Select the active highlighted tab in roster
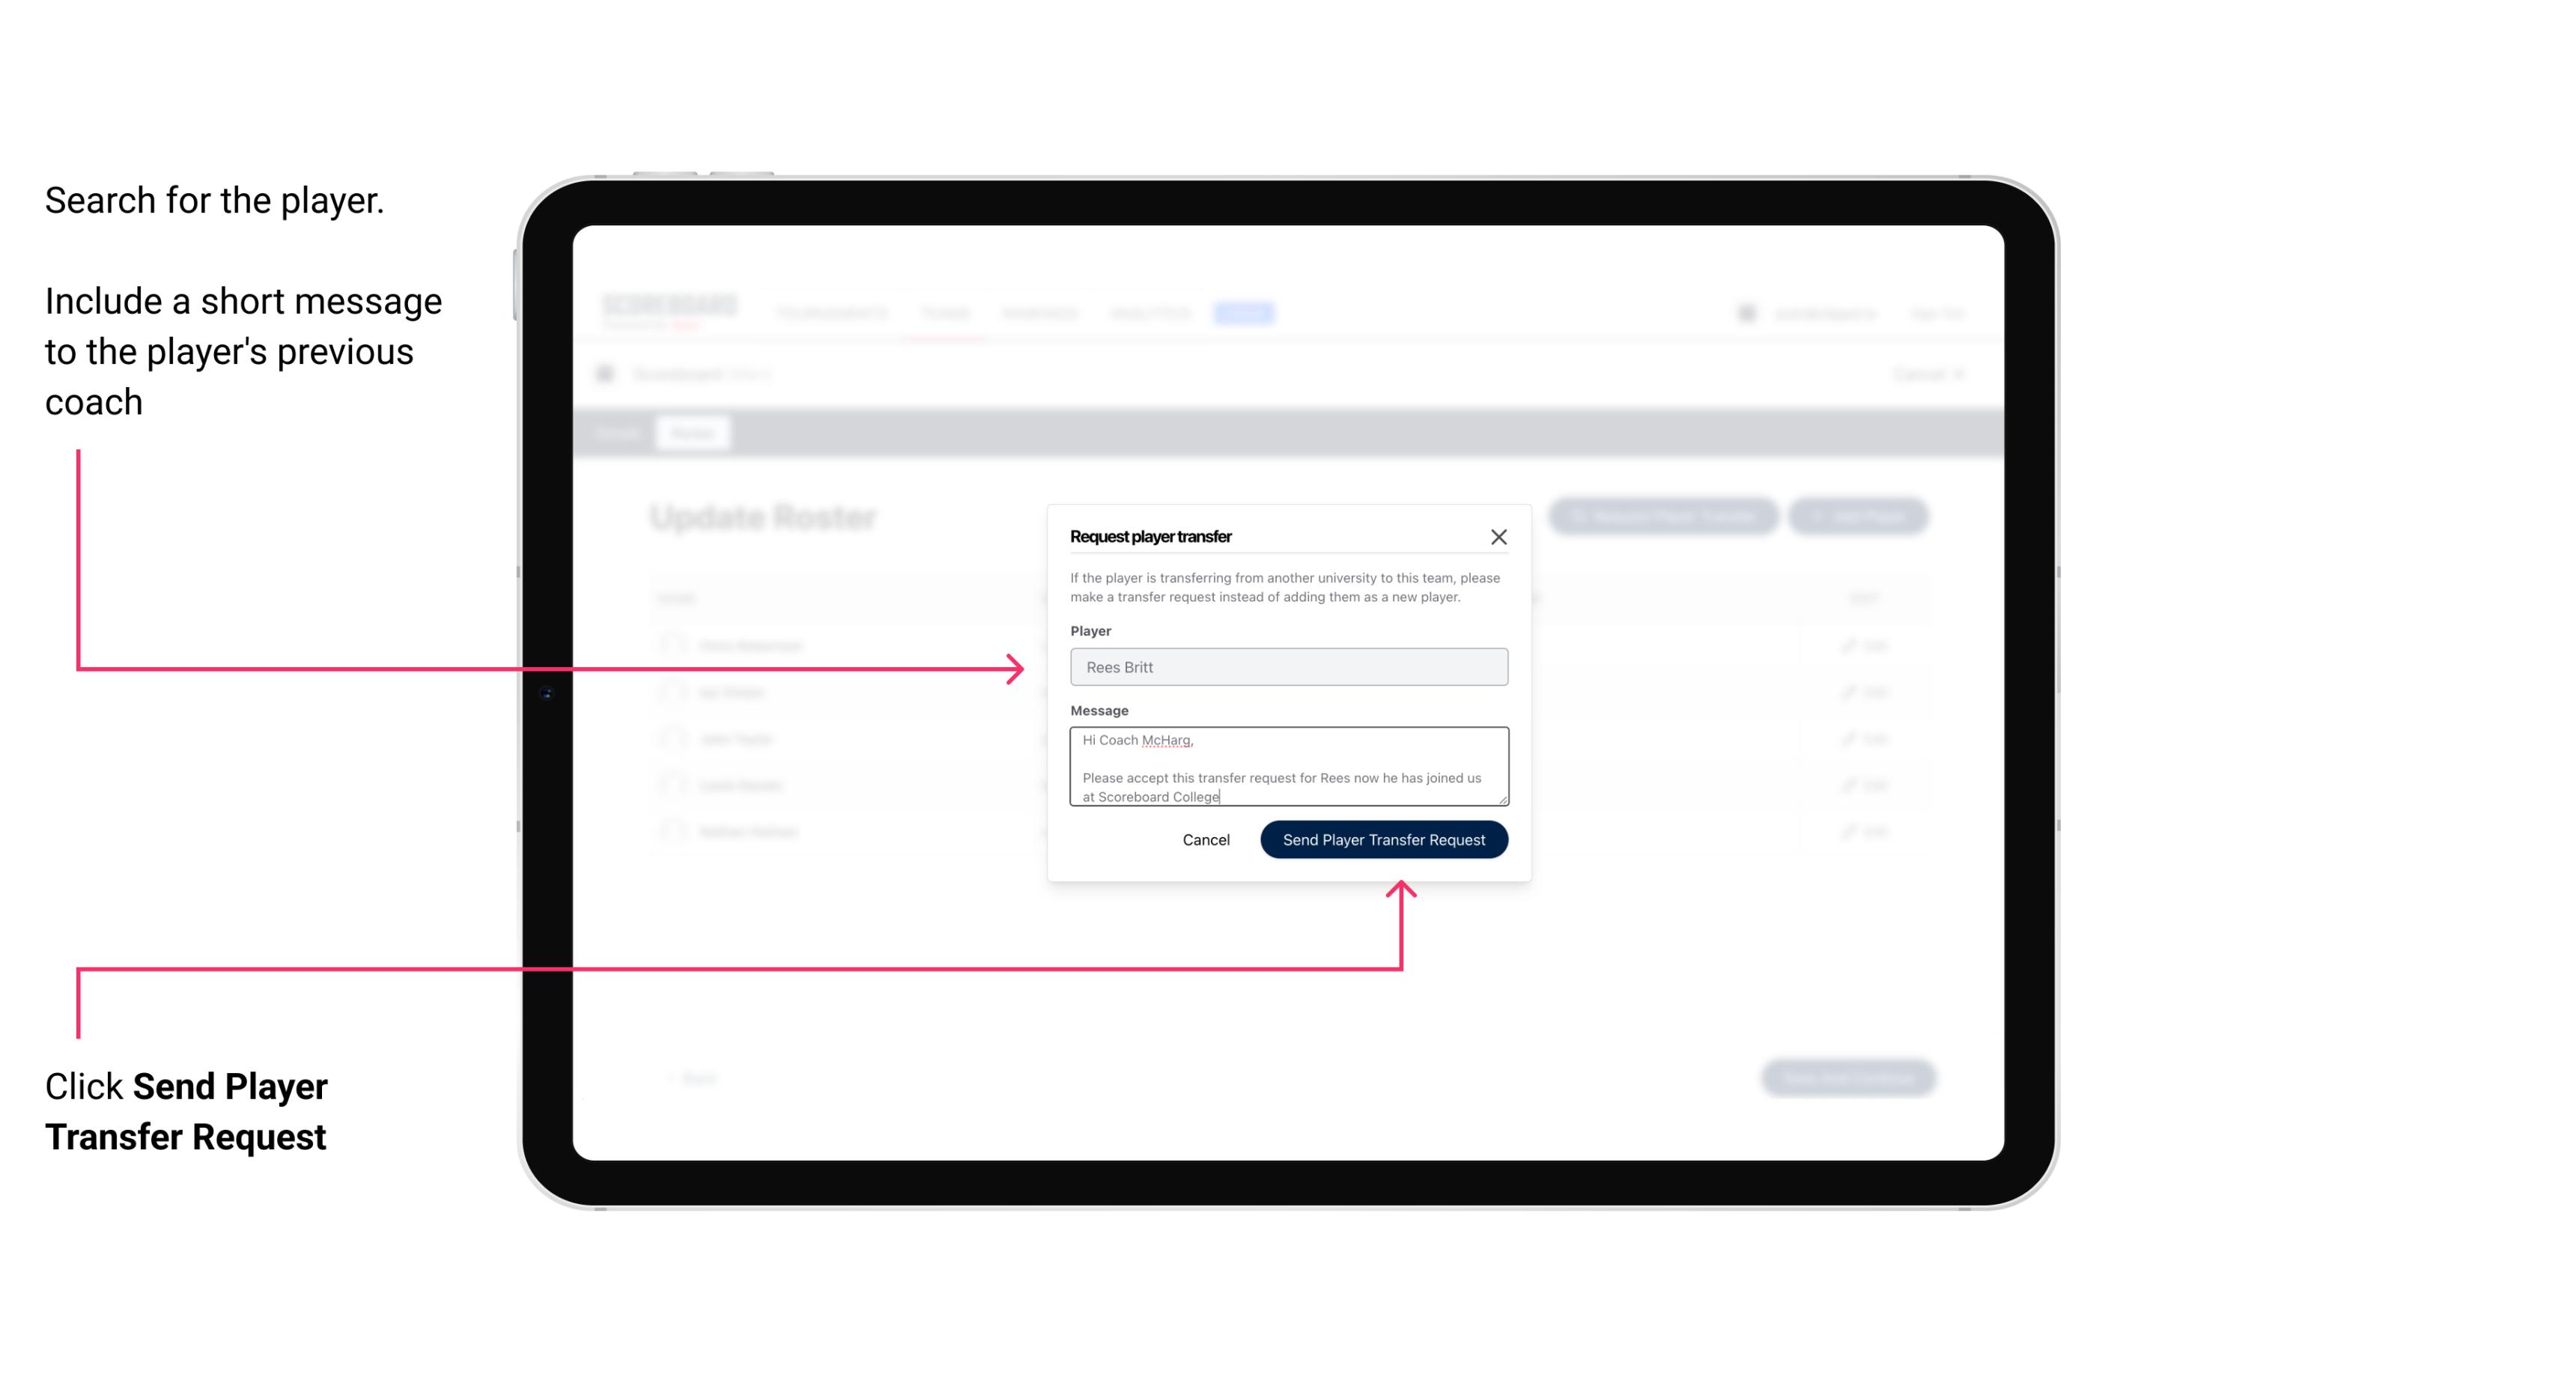The image size is (2576, 1386). 691,432
